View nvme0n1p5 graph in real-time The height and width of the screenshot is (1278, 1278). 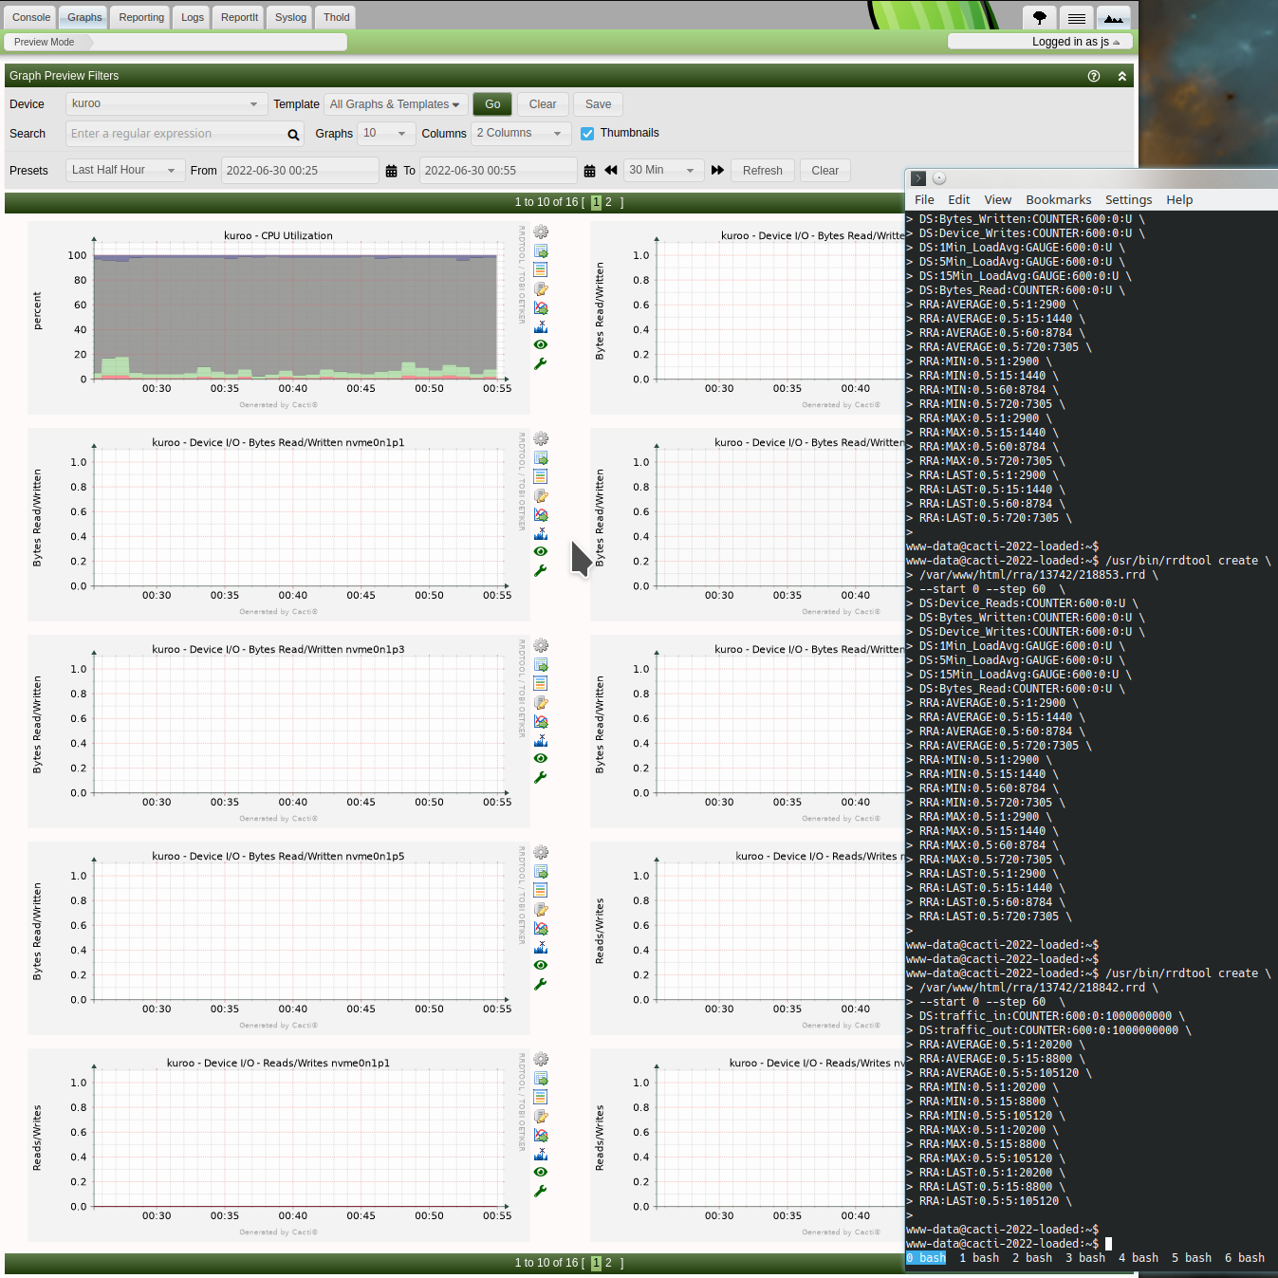[541, 929]
